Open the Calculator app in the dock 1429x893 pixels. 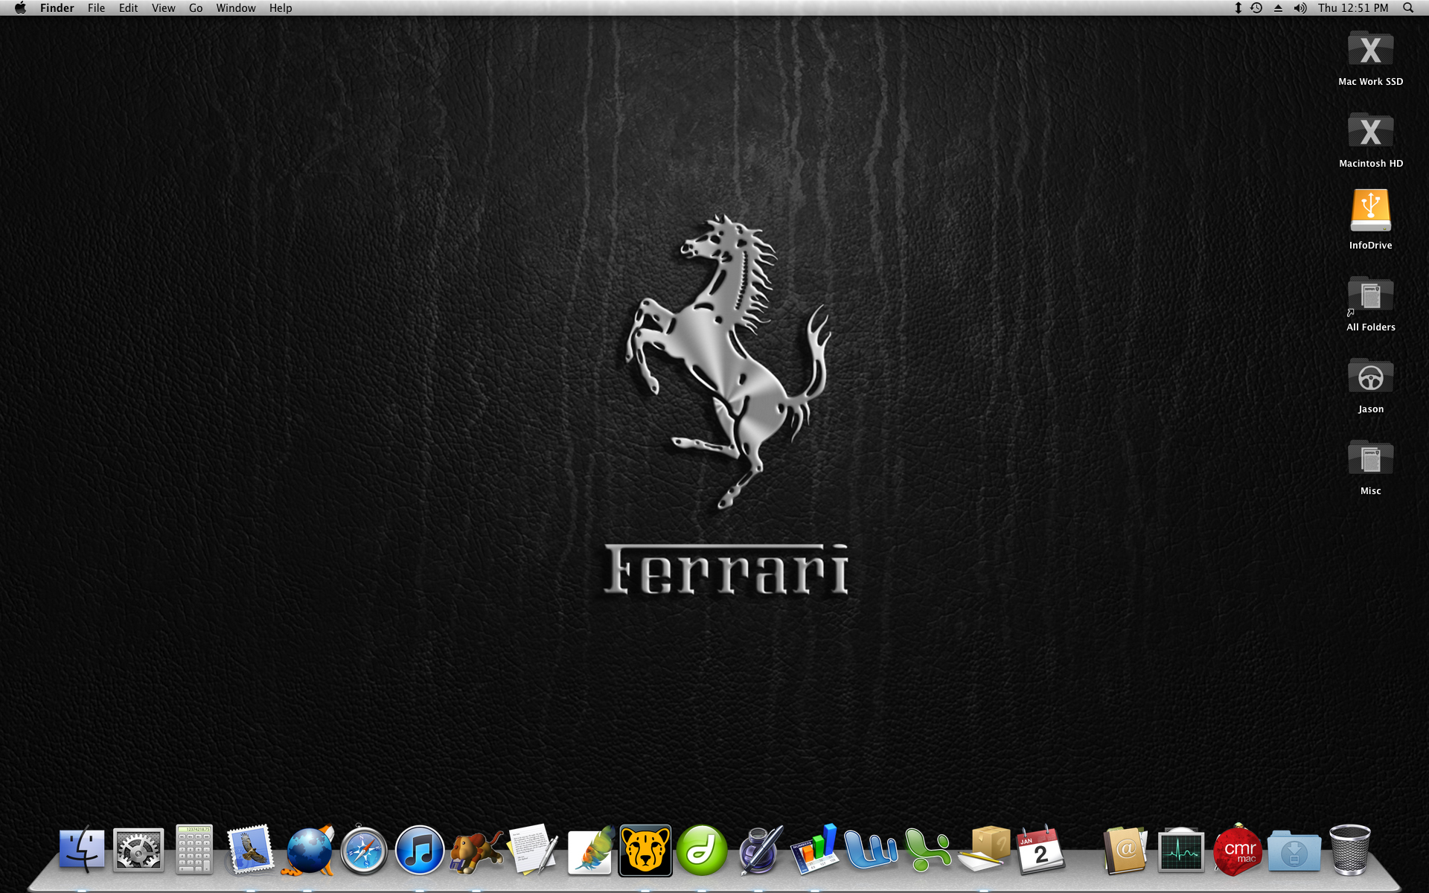tap(194, 849)
